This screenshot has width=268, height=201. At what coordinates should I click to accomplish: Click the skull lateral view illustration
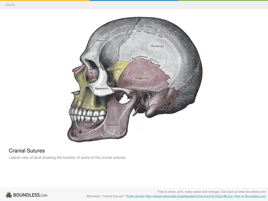coord(134,80)
